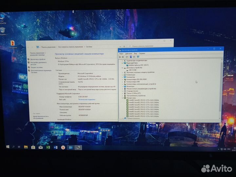Switch to Device Manager taskbar button

pos(78,147)
